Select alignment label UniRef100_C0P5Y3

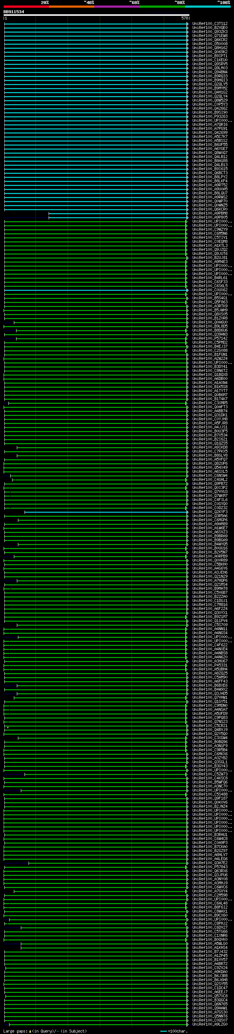210,105
